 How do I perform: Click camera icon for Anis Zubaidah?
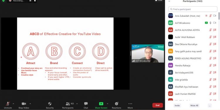pos(215,16)
